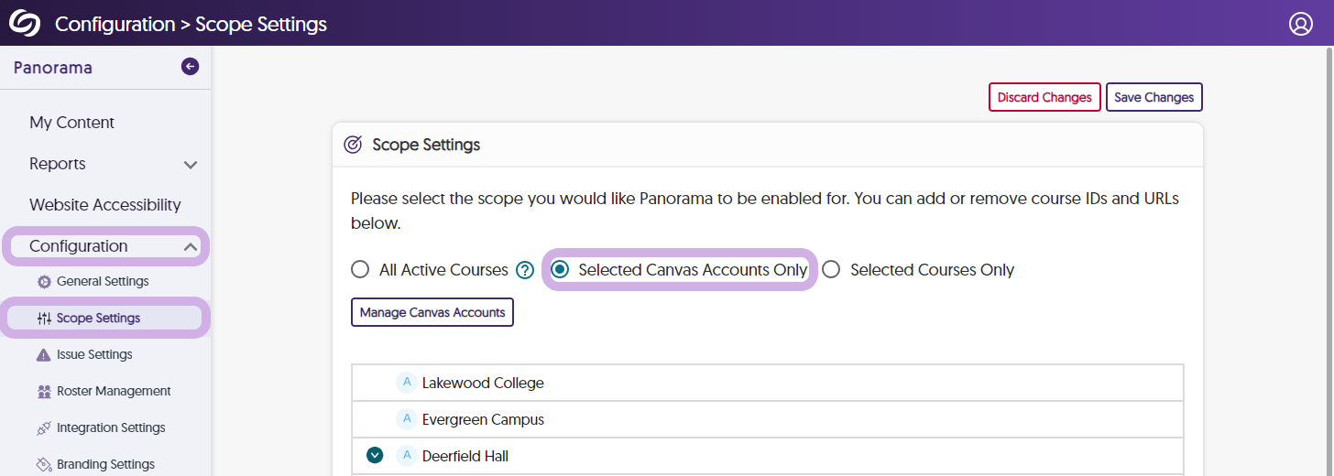Image resolution: width=1334 pixels, height=476 pixels.
Task: Click the Integration Settings plug icon
Action: click(x=43, y=427)
